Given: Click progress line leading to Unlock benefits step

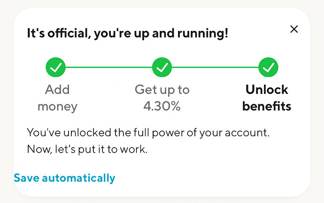Looking at the screenshot, I should [215, 68].
